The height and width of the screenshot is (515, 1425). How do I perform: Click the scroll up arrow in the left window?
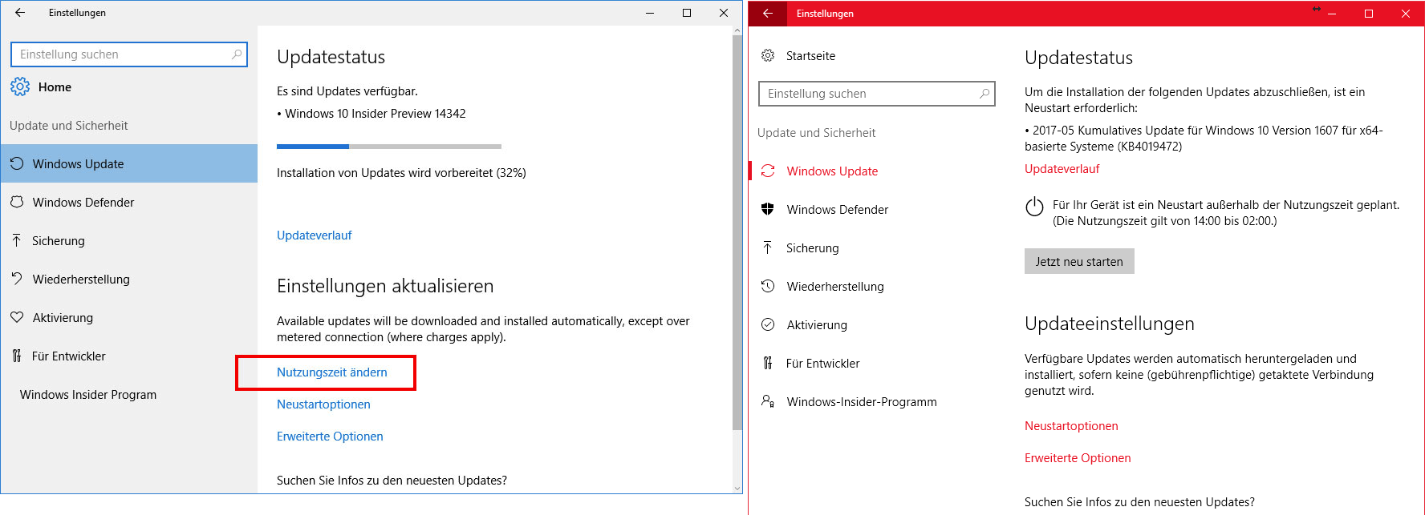click(737, 30)
